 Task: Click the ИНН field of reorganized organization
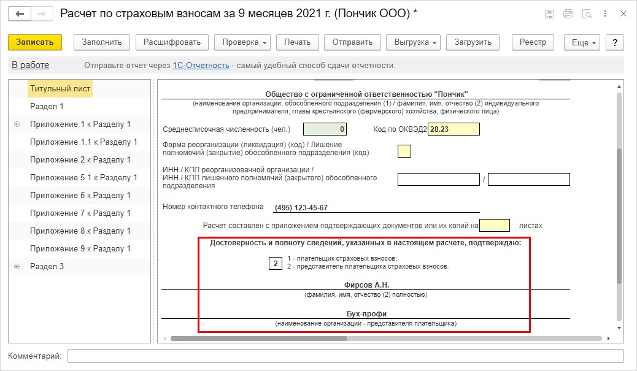439,180
